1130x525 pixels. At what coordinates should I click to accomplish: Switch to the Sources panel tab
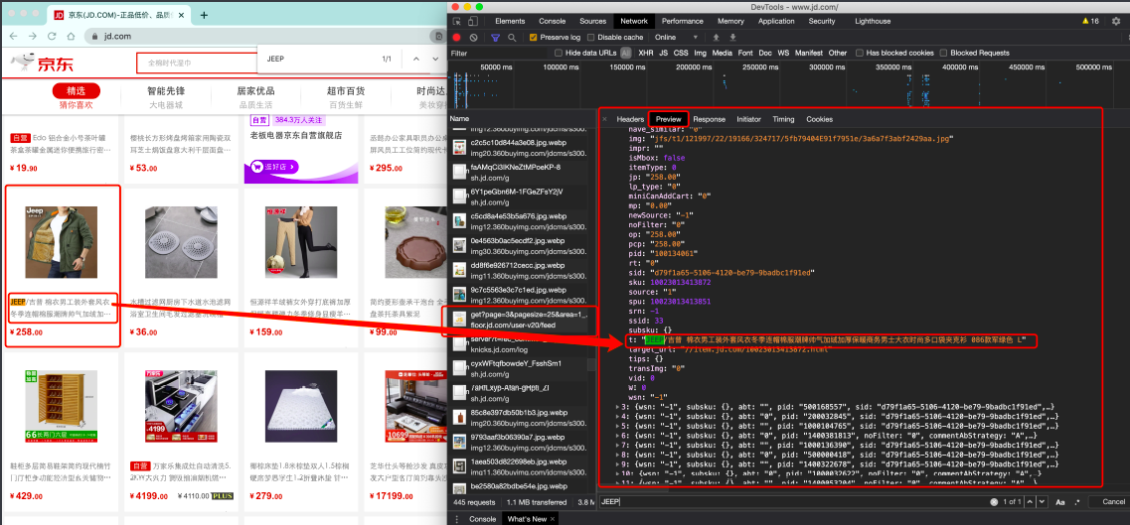(593, 22)
